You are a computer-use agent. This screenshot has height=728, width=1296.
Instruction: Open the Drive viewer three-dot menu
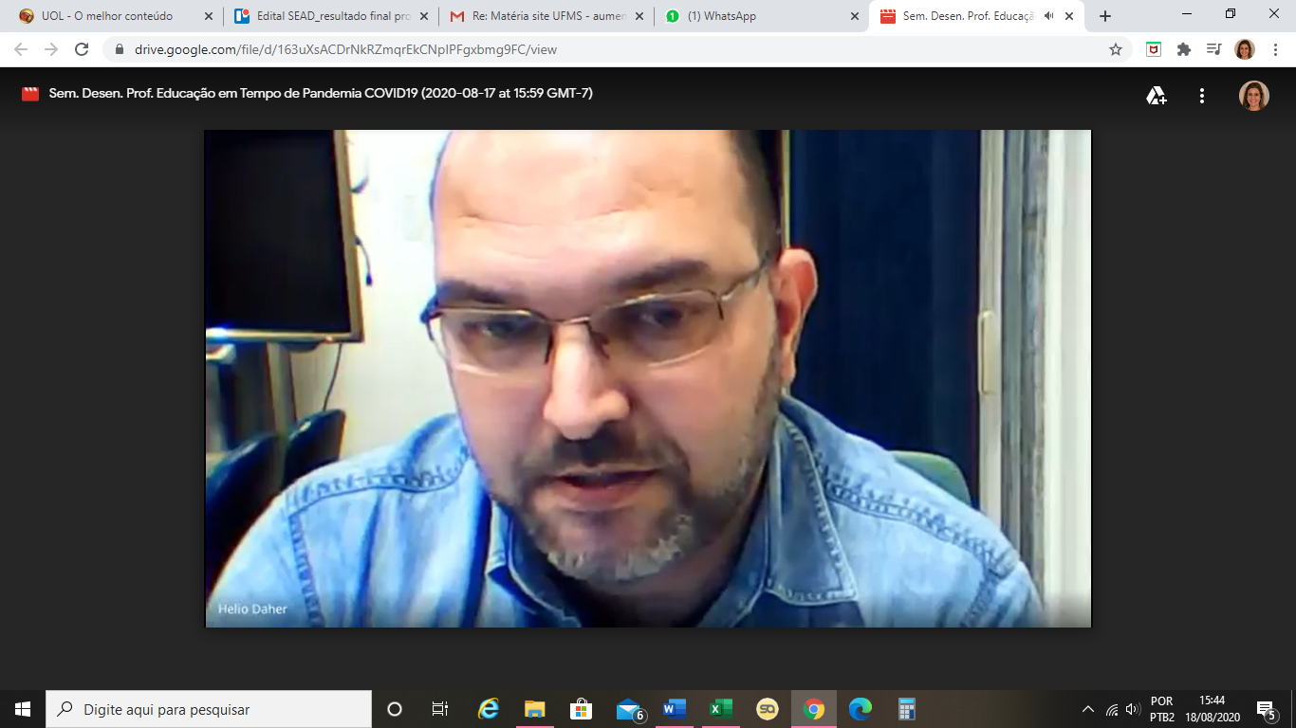click(x=1202, y=95)
